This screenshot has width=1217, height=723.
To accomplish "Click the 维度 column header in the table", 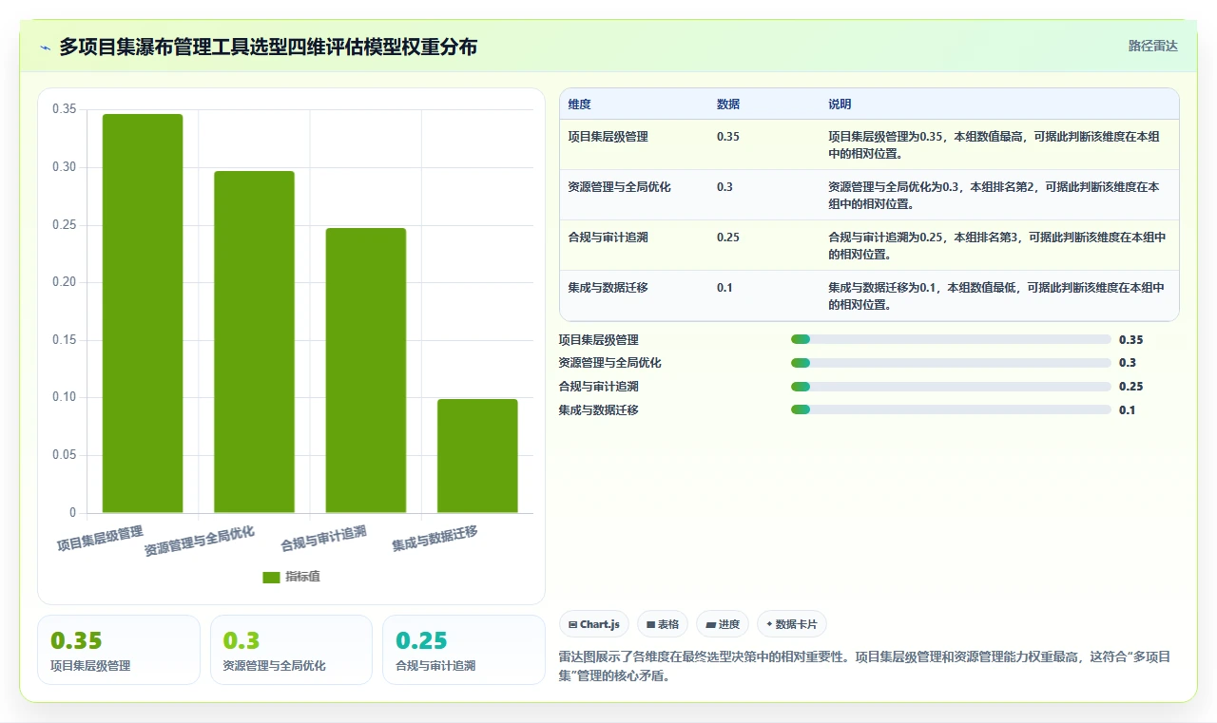I will pos(579,105).
